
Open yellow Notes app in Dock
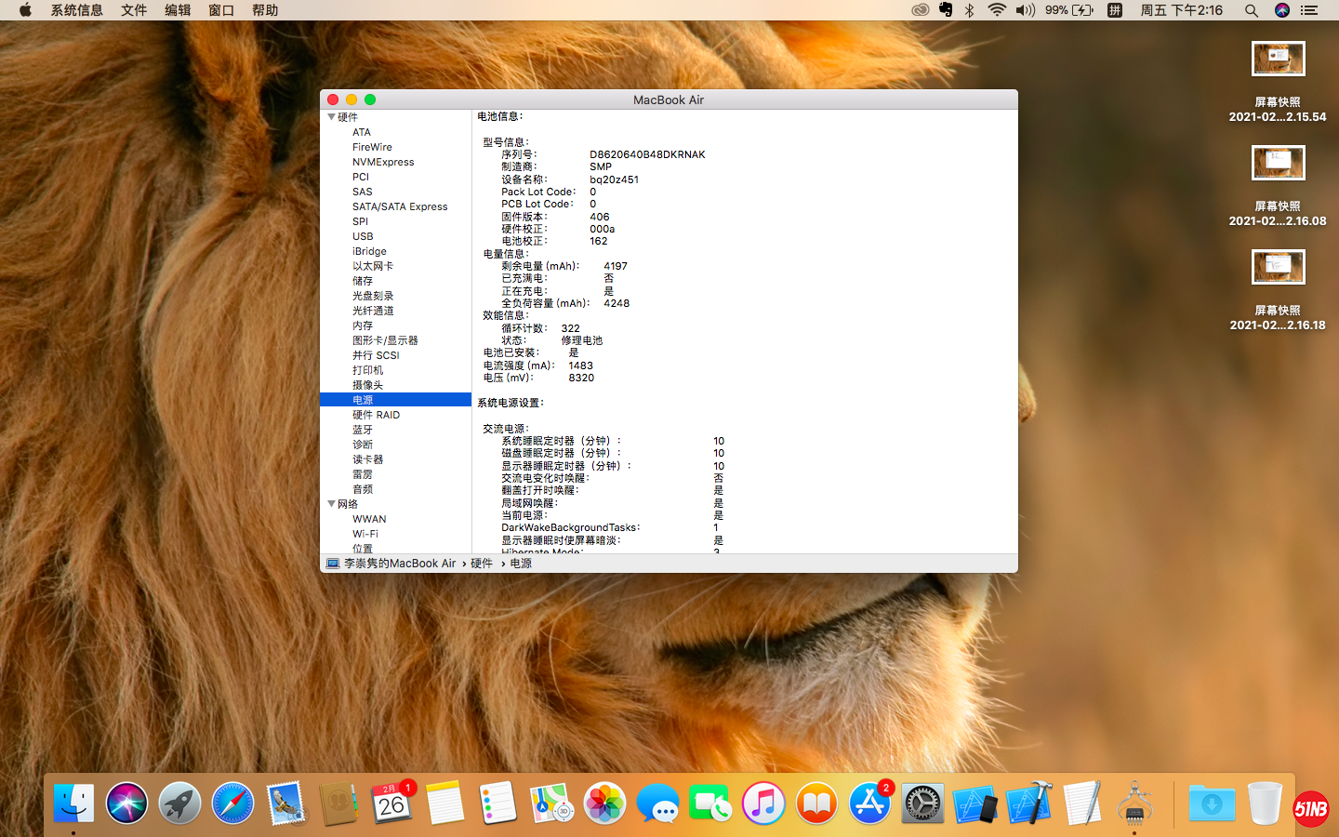pyautogui.click(x=444, y=804)
